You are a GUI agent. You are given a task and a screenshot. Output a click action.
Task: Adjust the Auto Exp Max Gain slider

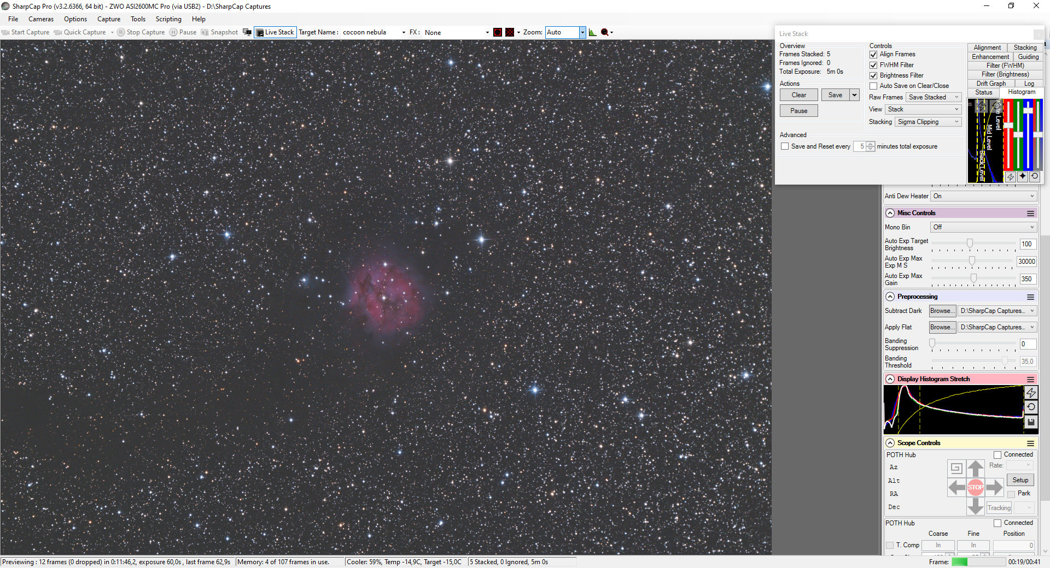coord(973,279)
